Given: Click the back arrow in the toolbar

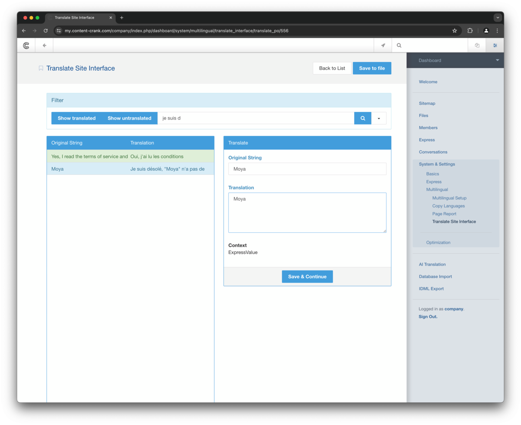Looking at the screenshot, I should [44, 45].
